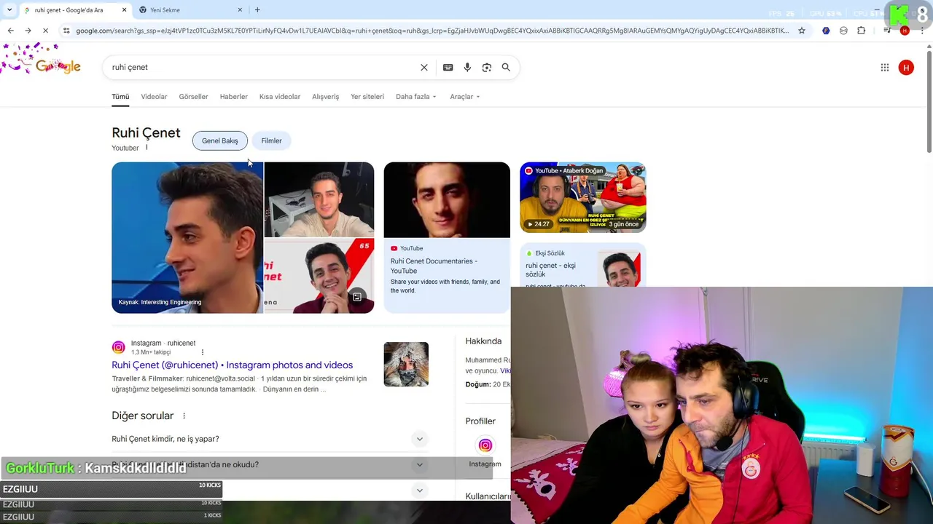Image resolution: width=933 pixels, height=524 pixels.
Task: Open the desk selfie photo thumbnail
Action: pyautogui.click(x=319, y=199)
